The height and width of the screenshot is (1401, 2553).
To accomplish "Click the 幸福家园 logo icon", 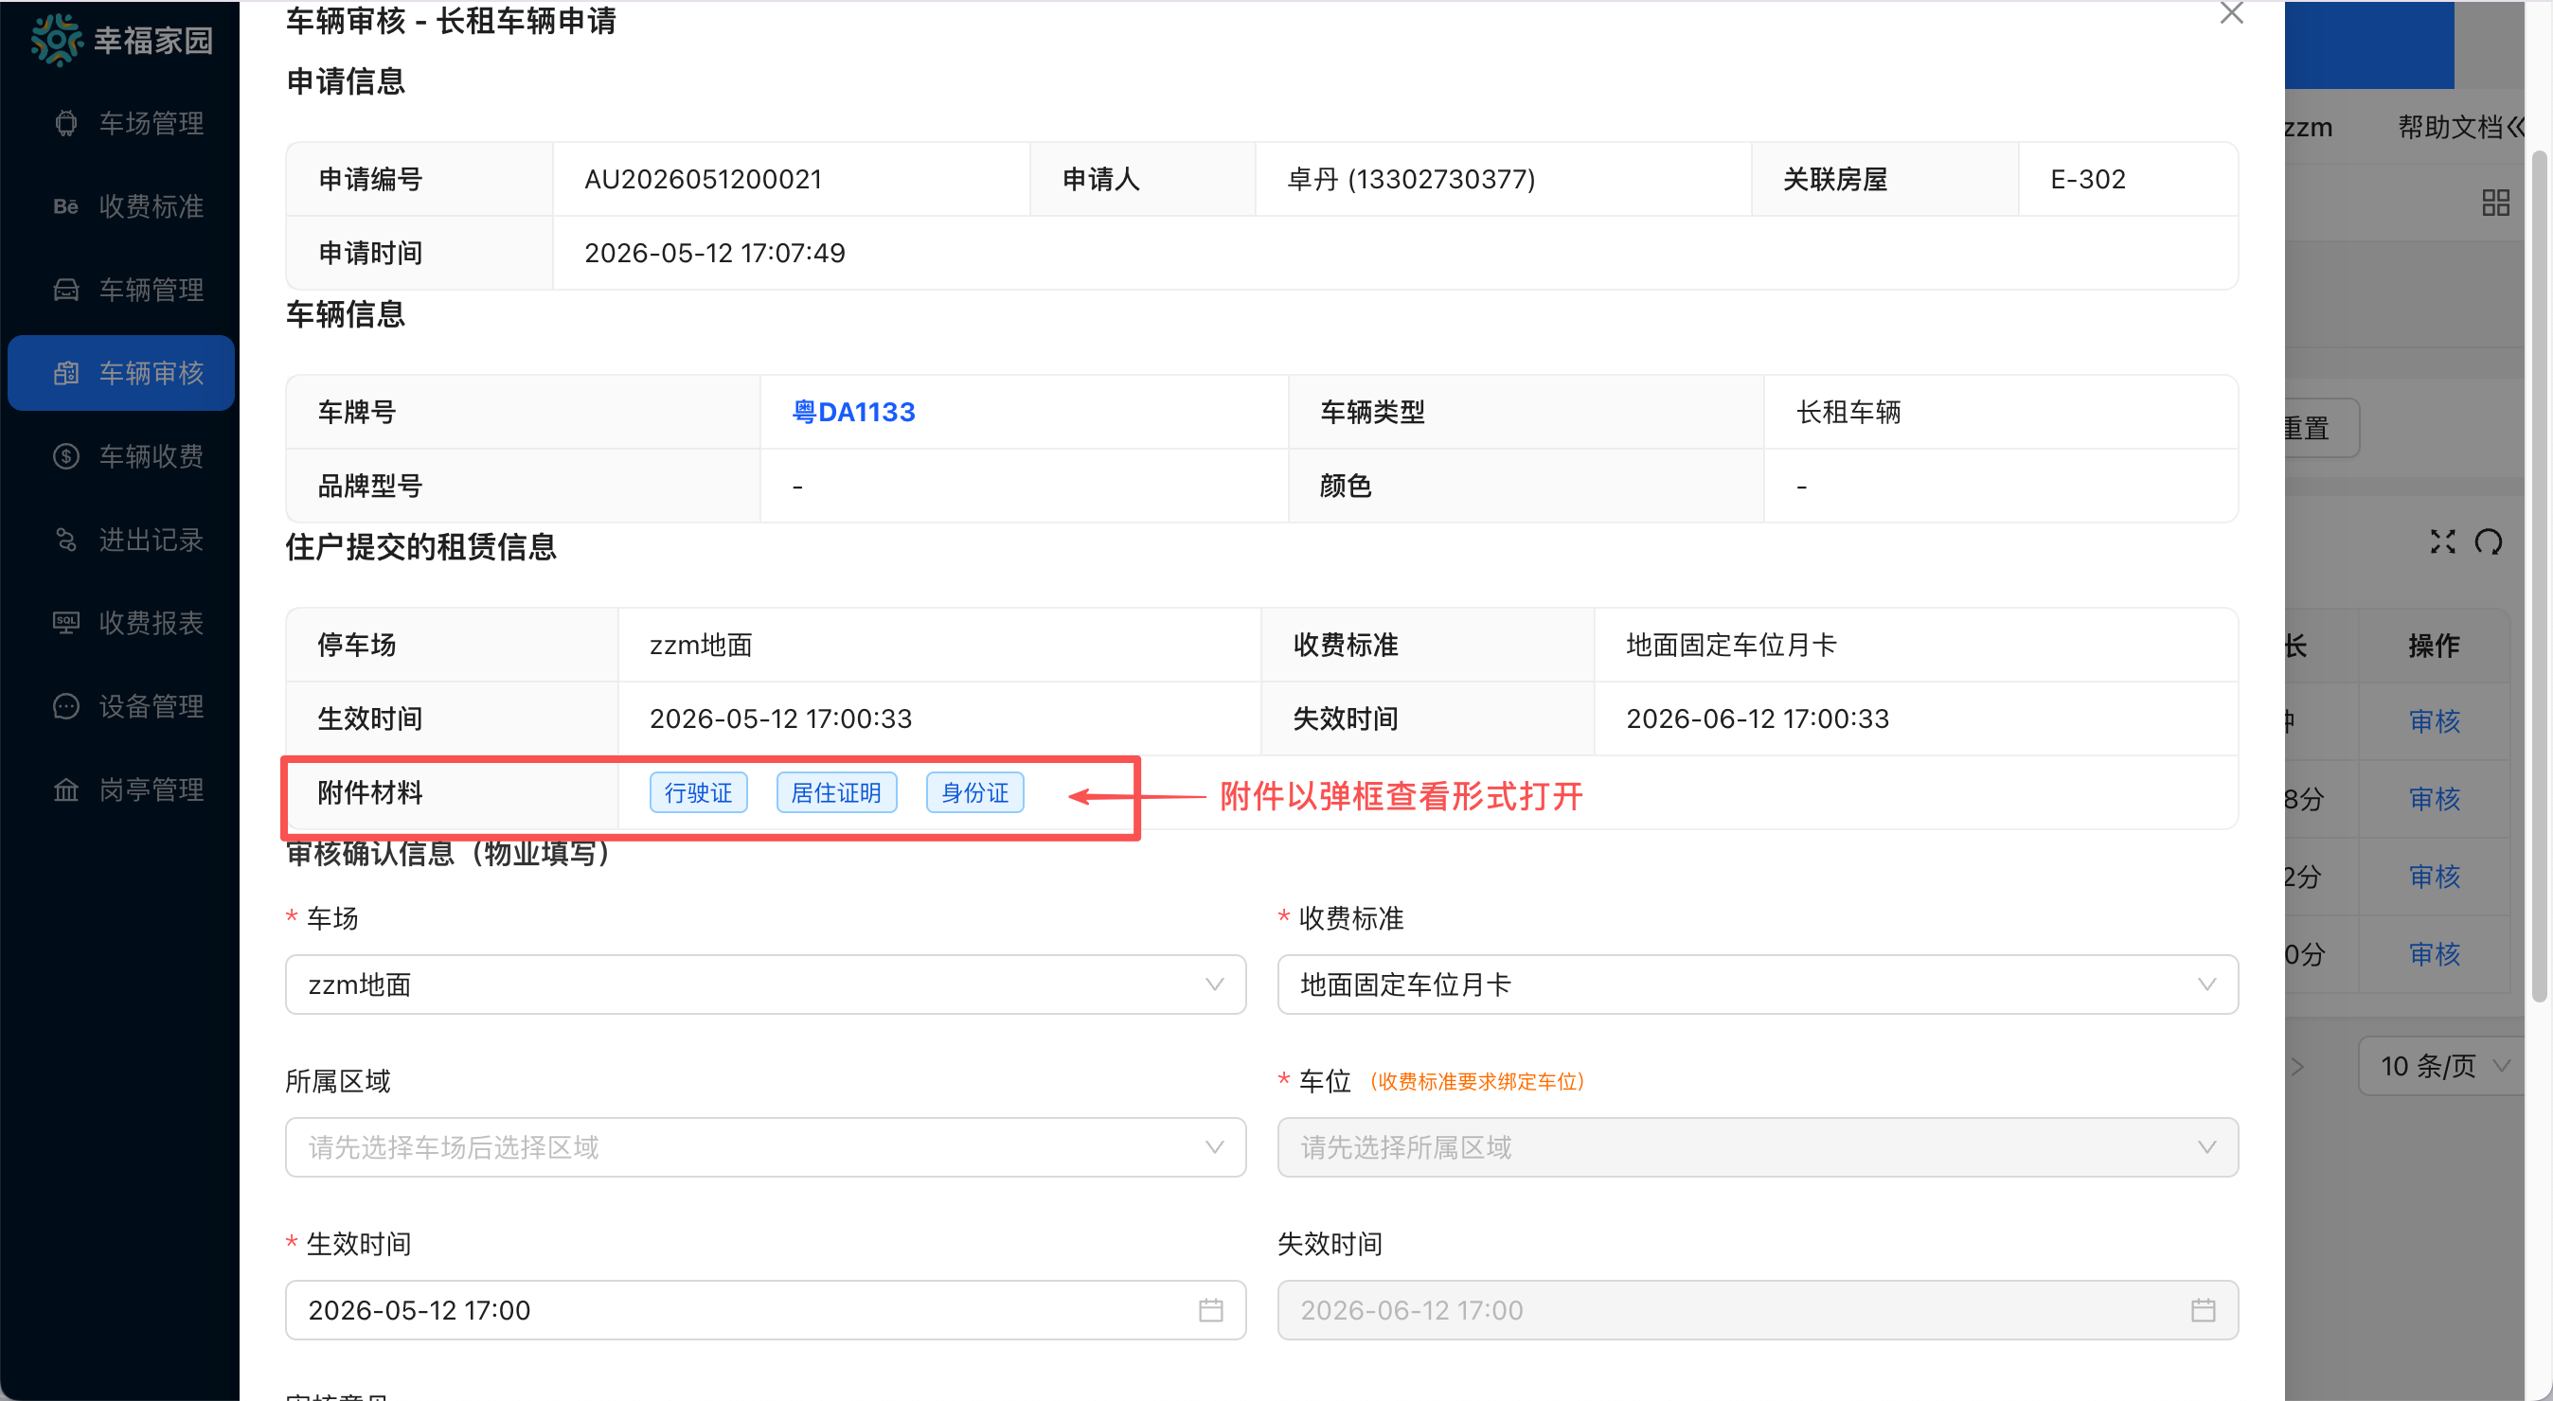I will pos(57,40).
